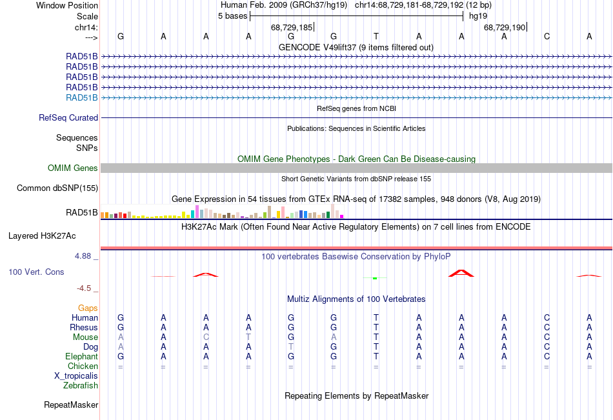The width and height of the screenshot is (613, 420).
Task: Select the Dog alignment row label
Action: tap(91, 347)
